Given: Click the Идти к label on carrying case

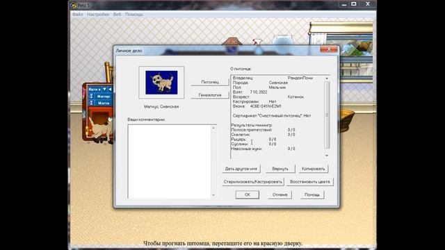Looking at the screenshot, I should coord(95,90).
